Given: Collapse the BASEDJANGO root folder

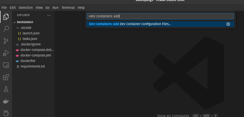Looking at the screenshot, I should tap(15, 22).
